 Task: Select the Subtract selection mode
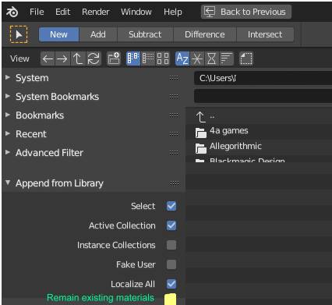click(x=145, y=34)
